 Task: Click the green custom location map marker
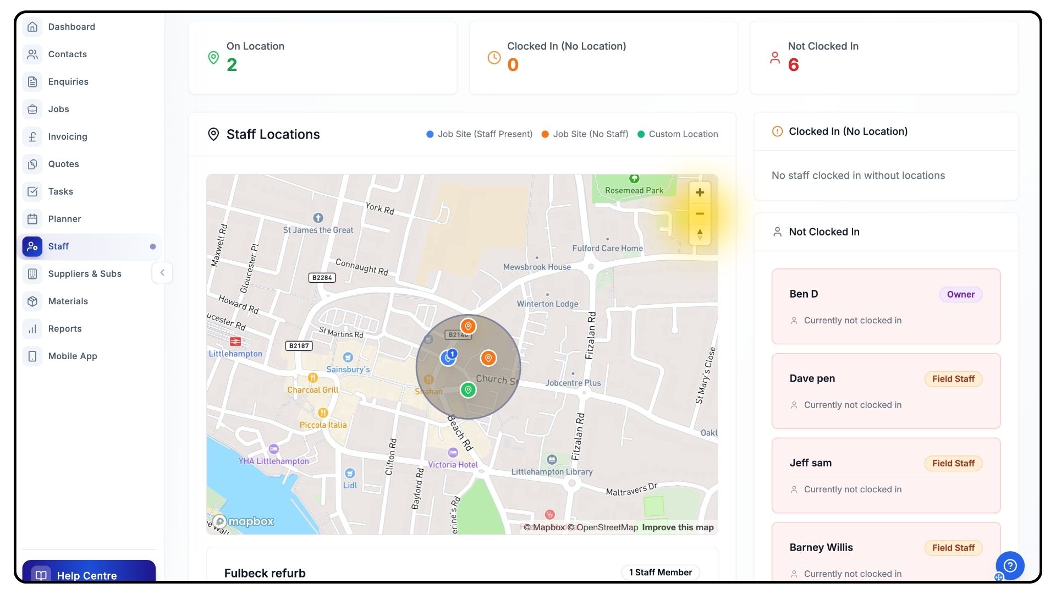pos(468,390)
